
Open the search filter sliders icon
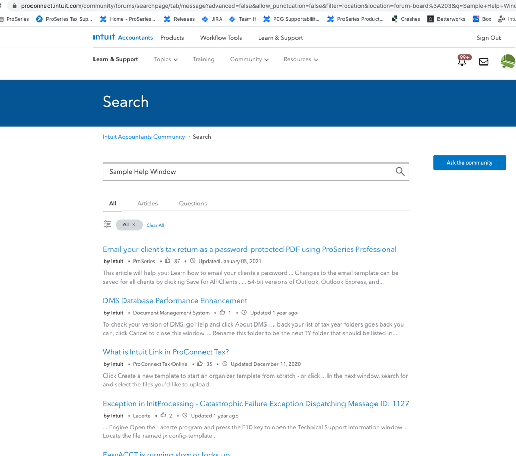pos(107,224)
